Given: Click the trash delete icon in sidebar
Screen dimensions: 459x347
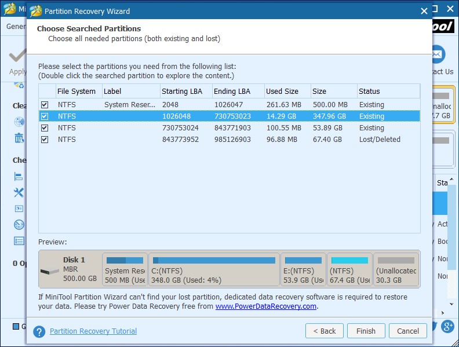Looking at the screenshot, I should [x=19, y=137].
